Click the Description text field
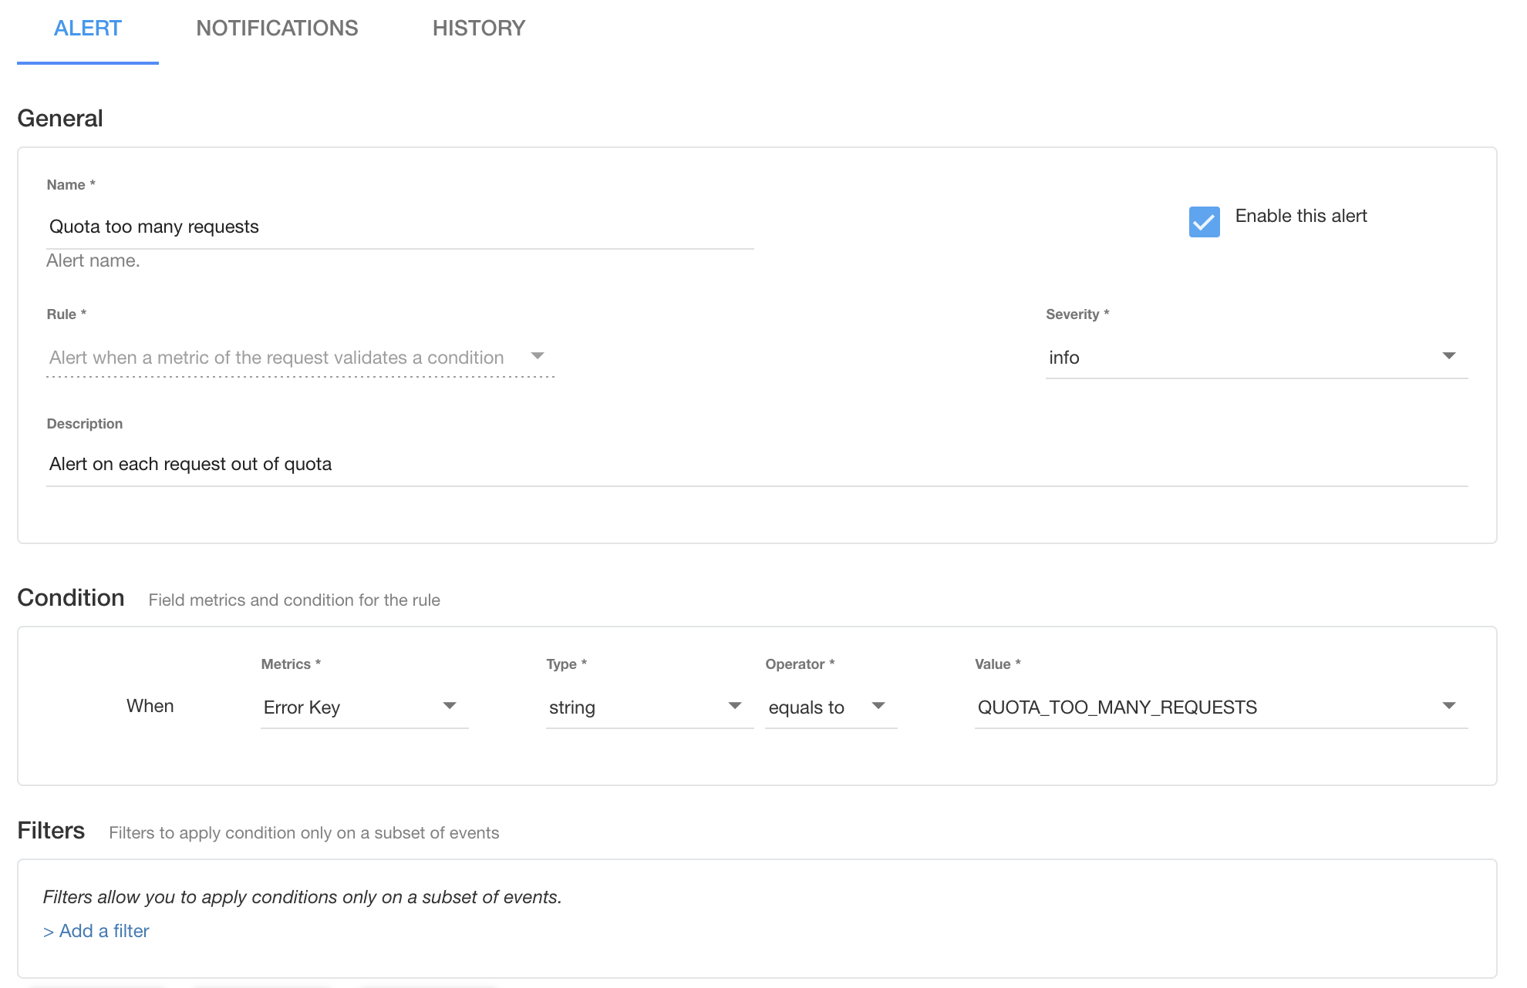The height and width of the screenshot is (988, 1527). (756, 464)
